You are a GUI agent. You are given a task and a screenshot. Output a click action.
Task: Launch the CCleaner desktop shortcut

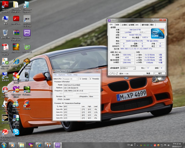[27, 105]
